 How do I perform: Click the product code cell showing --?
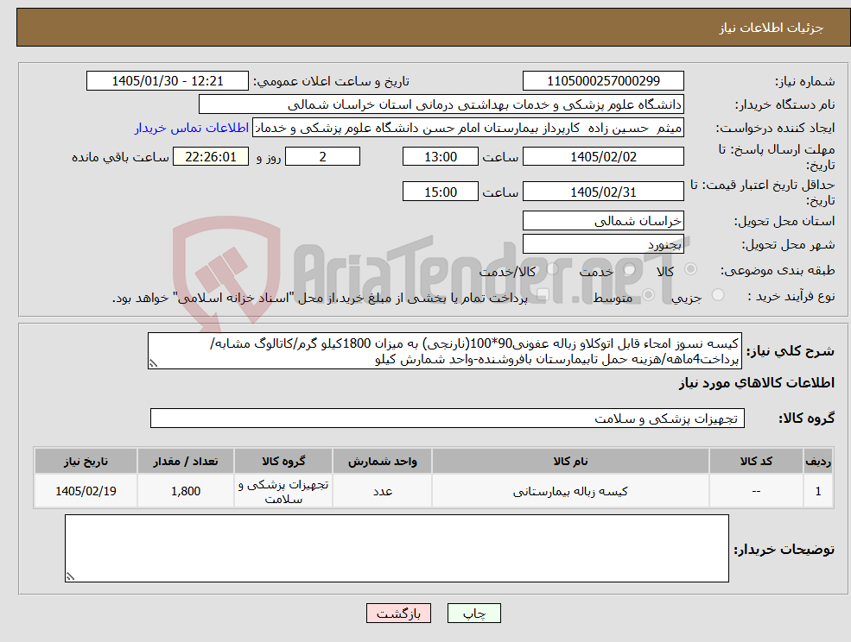coord(756,491)
